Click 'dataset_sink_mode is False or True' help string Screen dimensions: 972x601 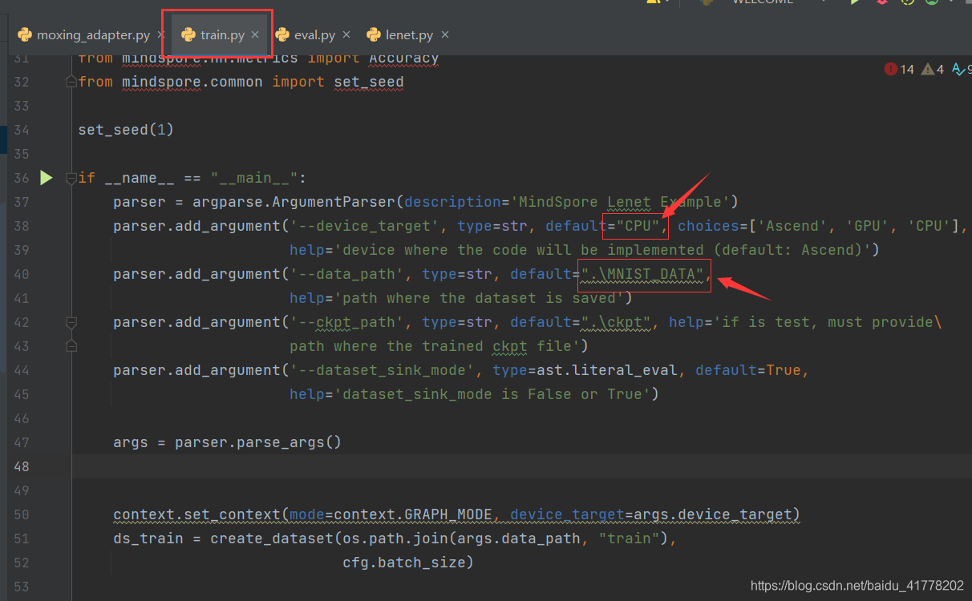tap(492, 393)
